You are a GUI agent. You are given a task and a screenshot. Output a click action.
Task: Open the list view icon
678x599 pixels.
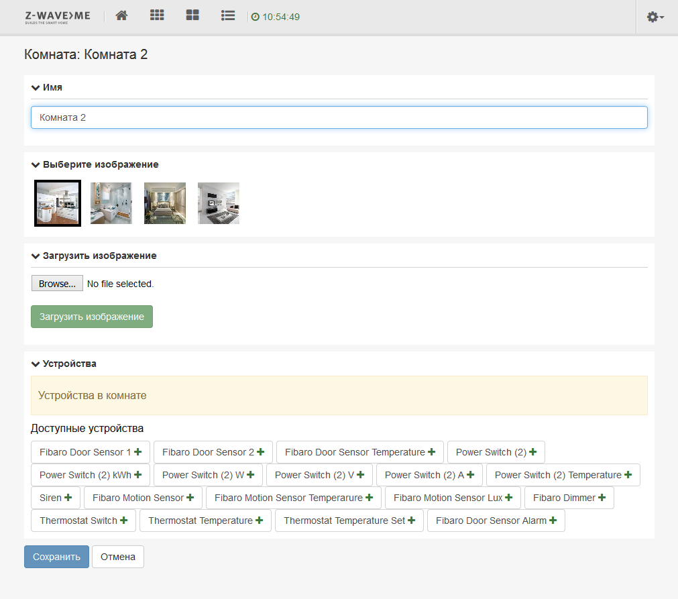pyautogui.click(x=228, y=16)
